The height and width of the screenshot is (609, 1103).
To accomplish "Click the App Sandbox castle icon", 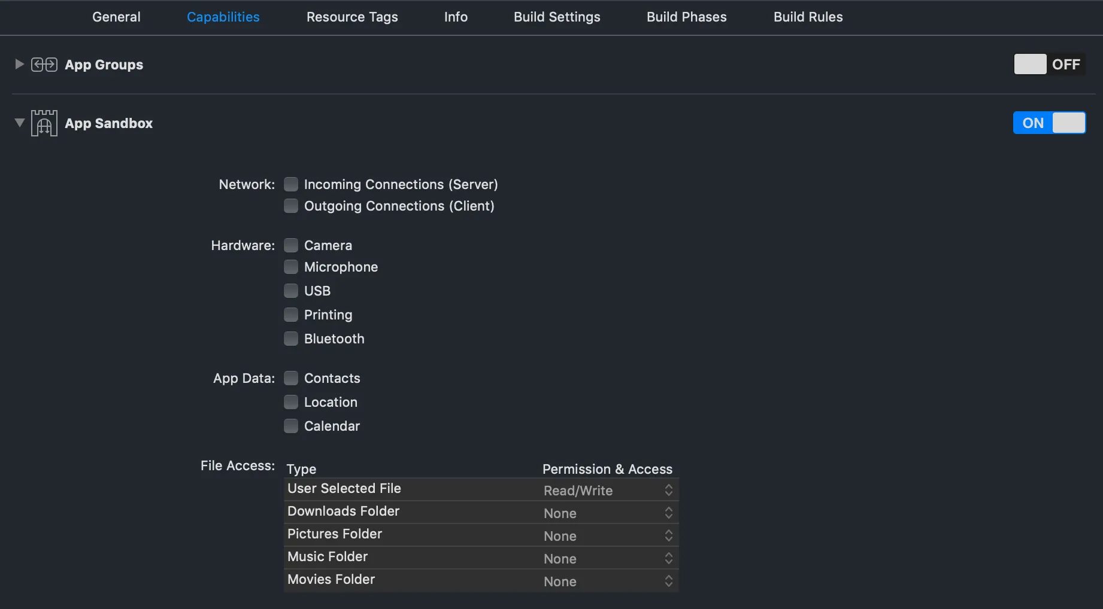I will click(44, 123).
